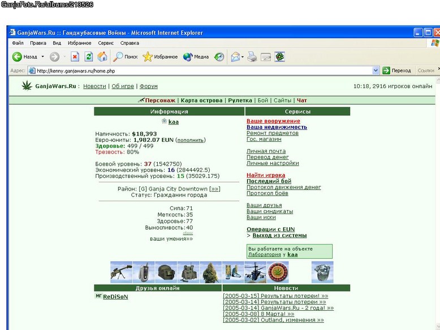Image resolution: width=440 pixels, height=330 pixels.
Task: Click the mobile phone item thumbnail
Action: tap(144, 272)
